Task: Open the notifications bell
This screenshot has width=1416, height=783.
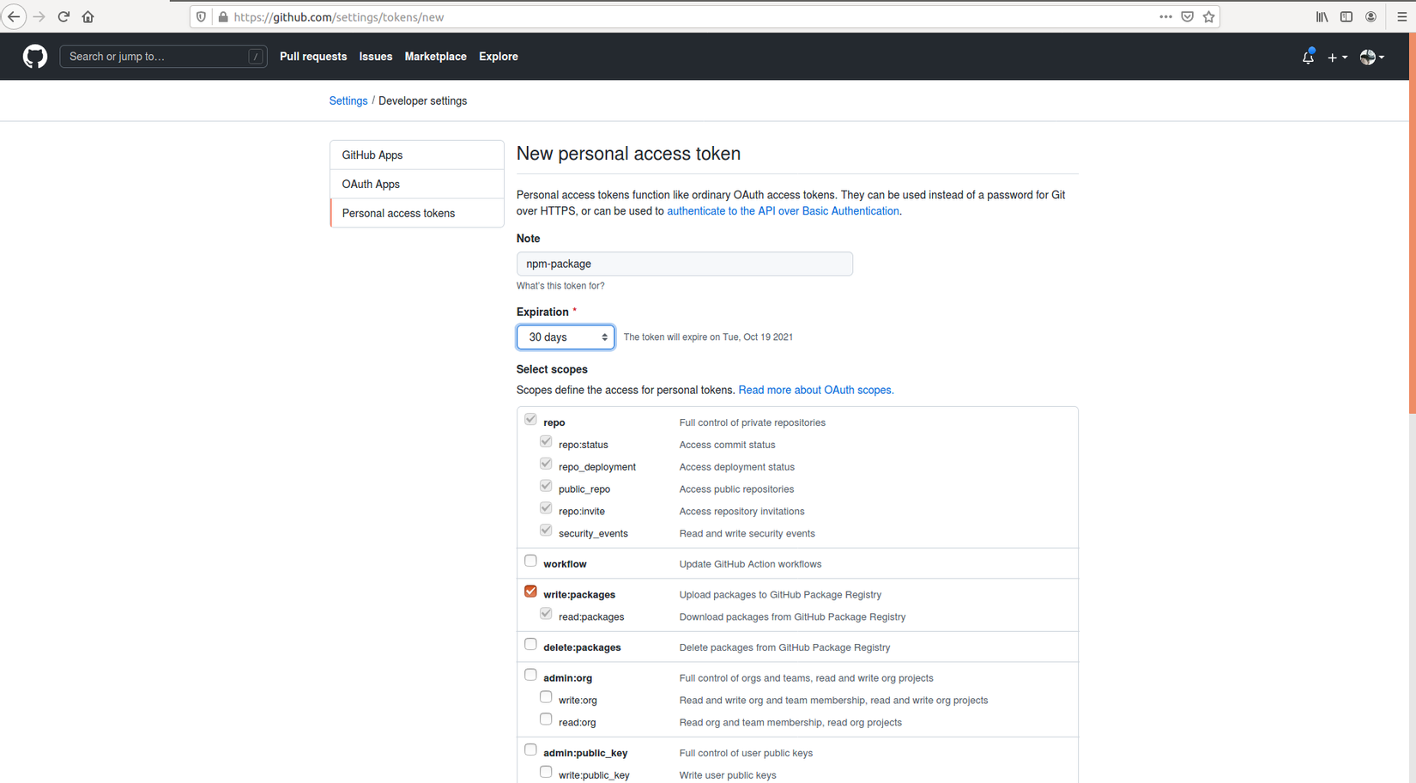Action: 1308,58
